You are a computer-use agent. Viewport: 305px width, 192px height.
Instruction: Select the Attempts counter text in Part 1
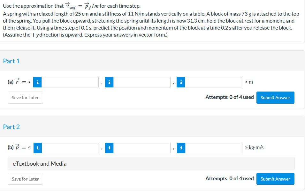[x=230, y=97]
